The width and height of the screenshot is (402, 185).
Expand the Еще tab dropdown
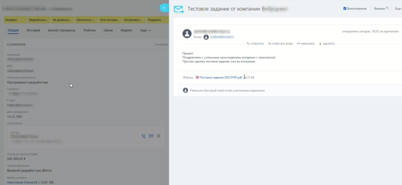[145, 30]
